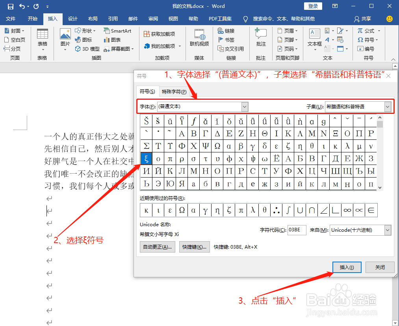Click the Sign in (登录) button
399x326 pixels.
tap(313, 6)
